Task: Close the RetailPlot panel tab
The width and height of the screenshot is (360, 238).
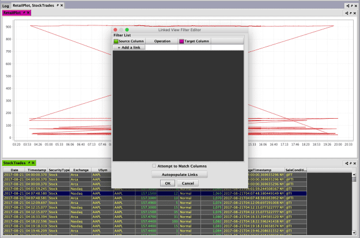Action: pos(28,12)
